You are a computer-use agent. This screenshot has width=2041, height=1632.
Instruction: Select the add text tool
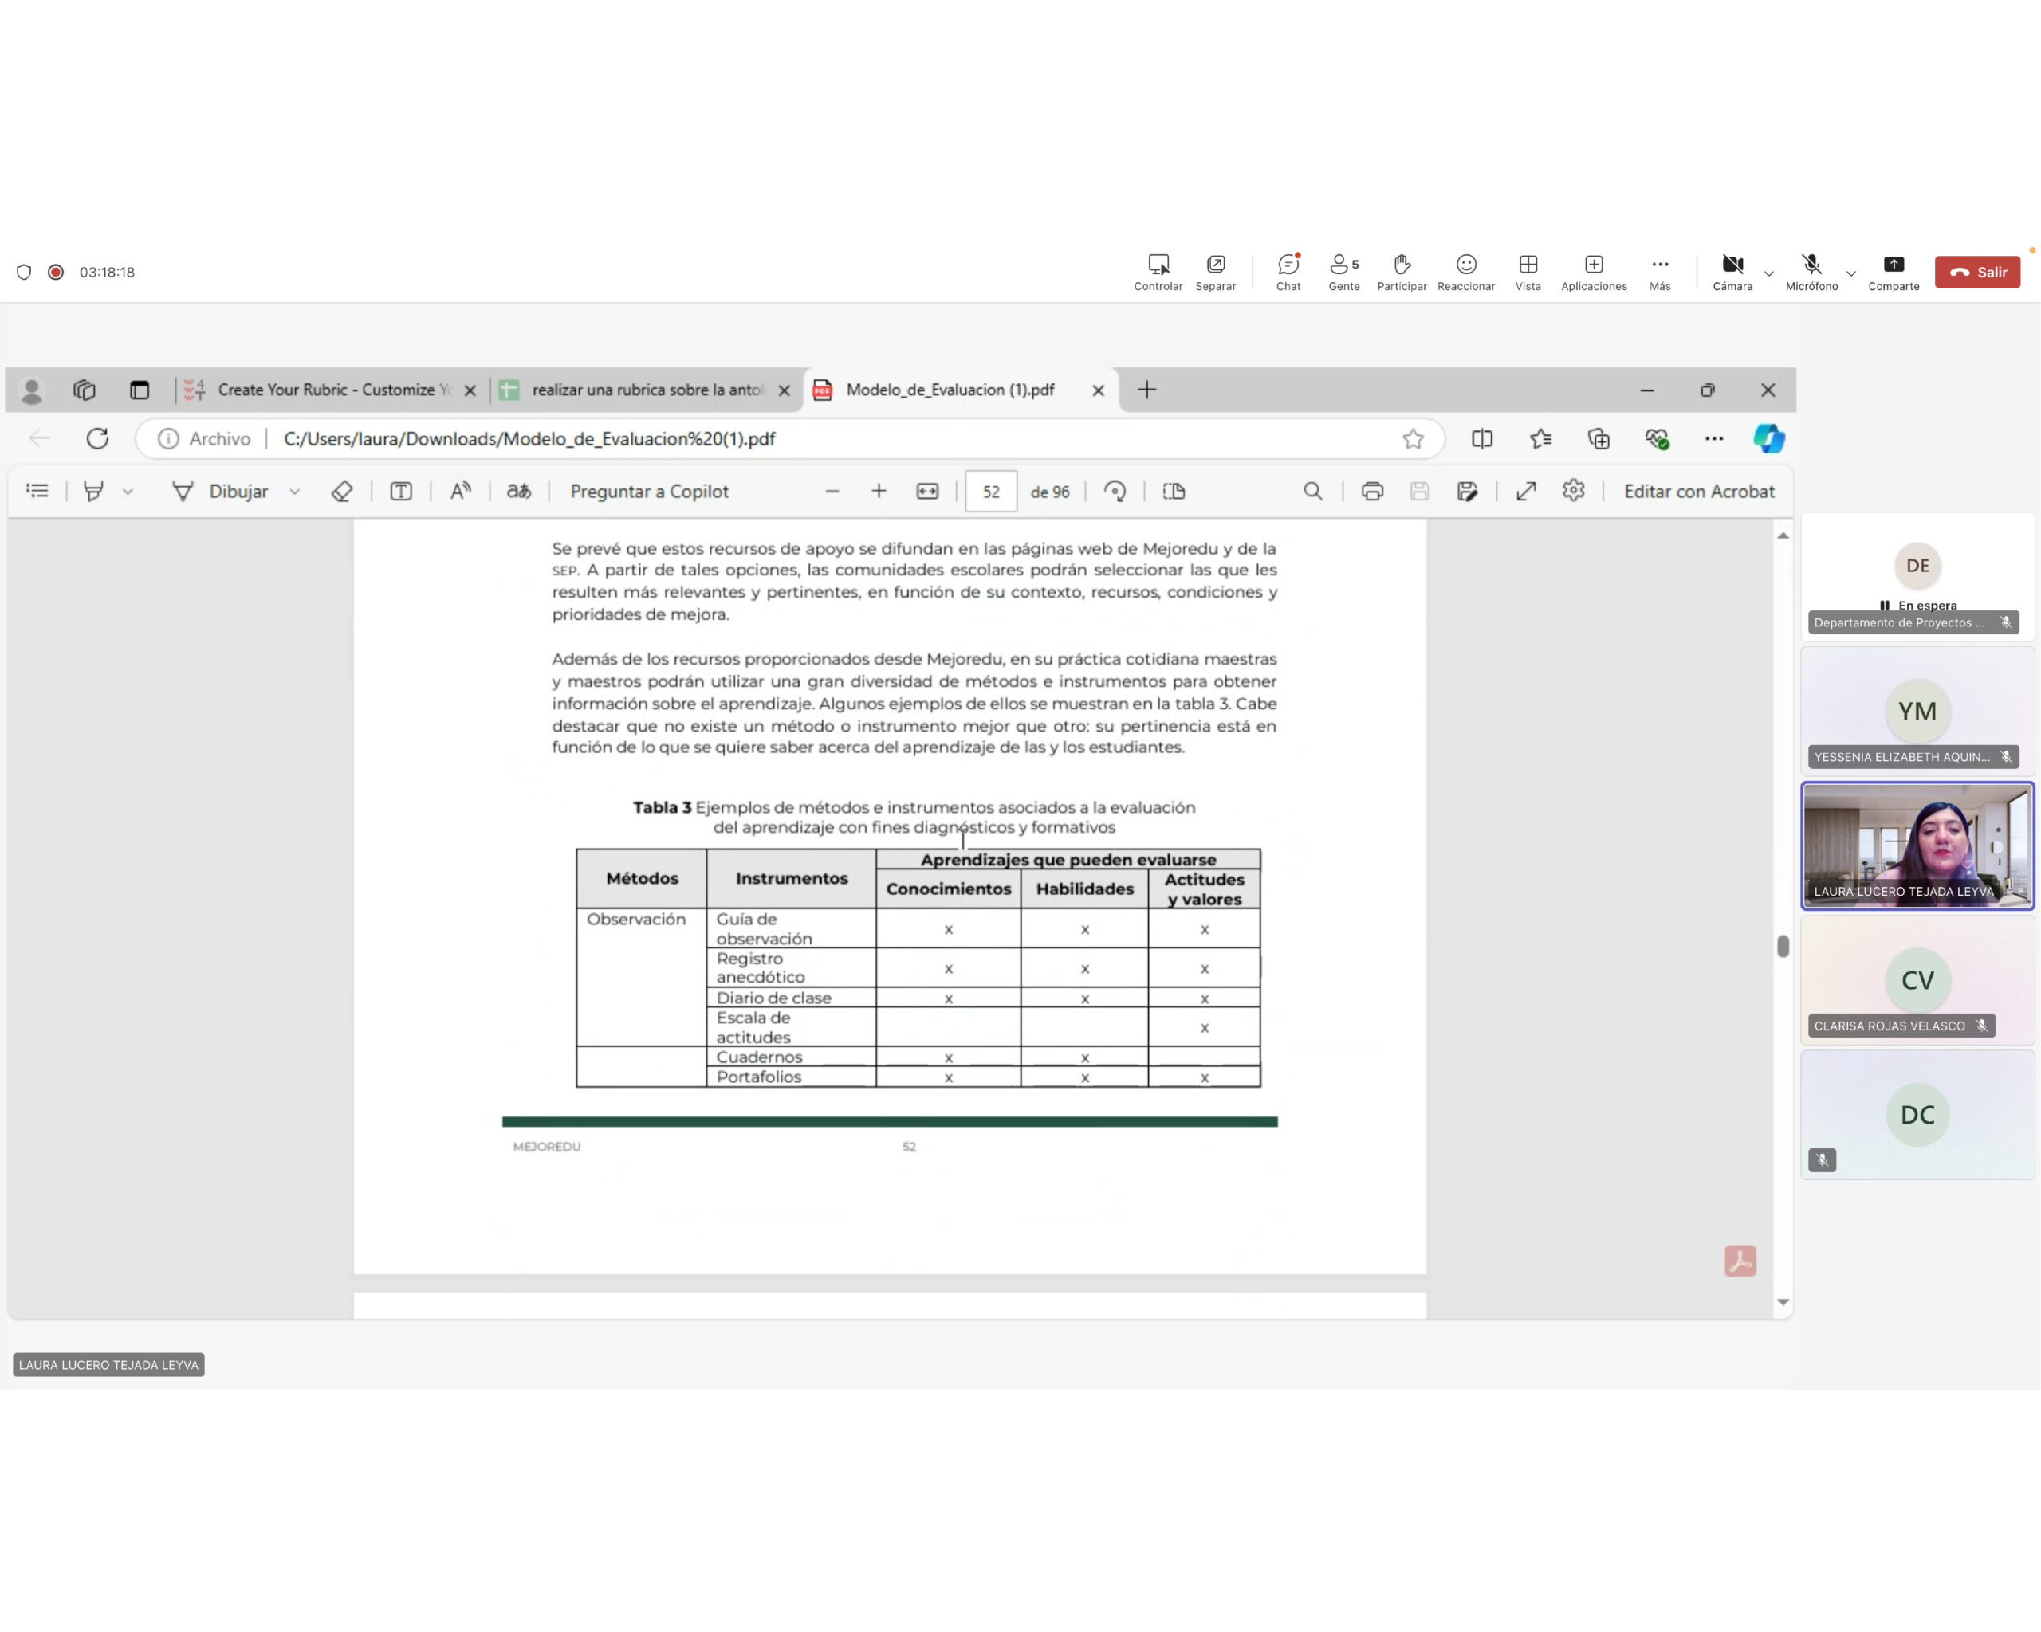(401, 490)
